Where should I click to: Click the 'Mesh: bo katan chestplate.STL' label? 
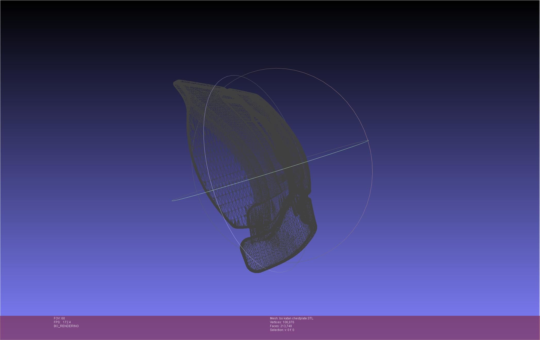pos(292,318)
